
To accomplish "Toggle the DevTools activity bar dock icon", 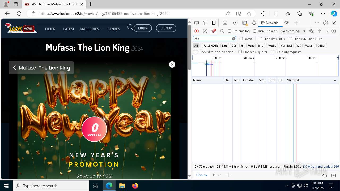I will coord(214,23).
